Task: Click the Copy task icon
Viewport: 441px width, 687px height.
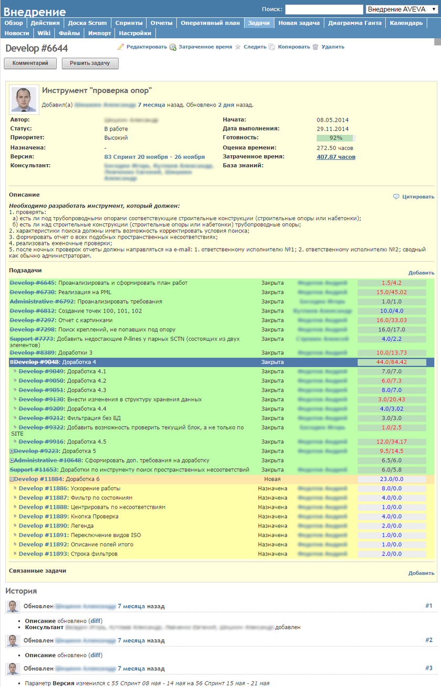Action: coord(272,47)
